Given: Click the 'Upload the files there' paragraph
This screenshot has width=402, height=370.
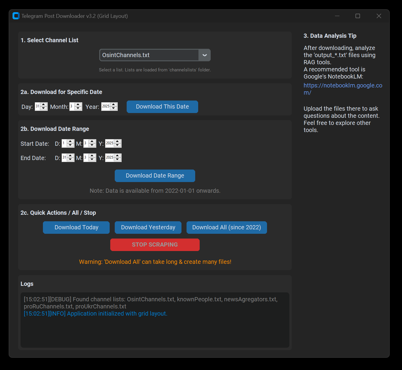Looking at the screenshot, I should (342, 119).
